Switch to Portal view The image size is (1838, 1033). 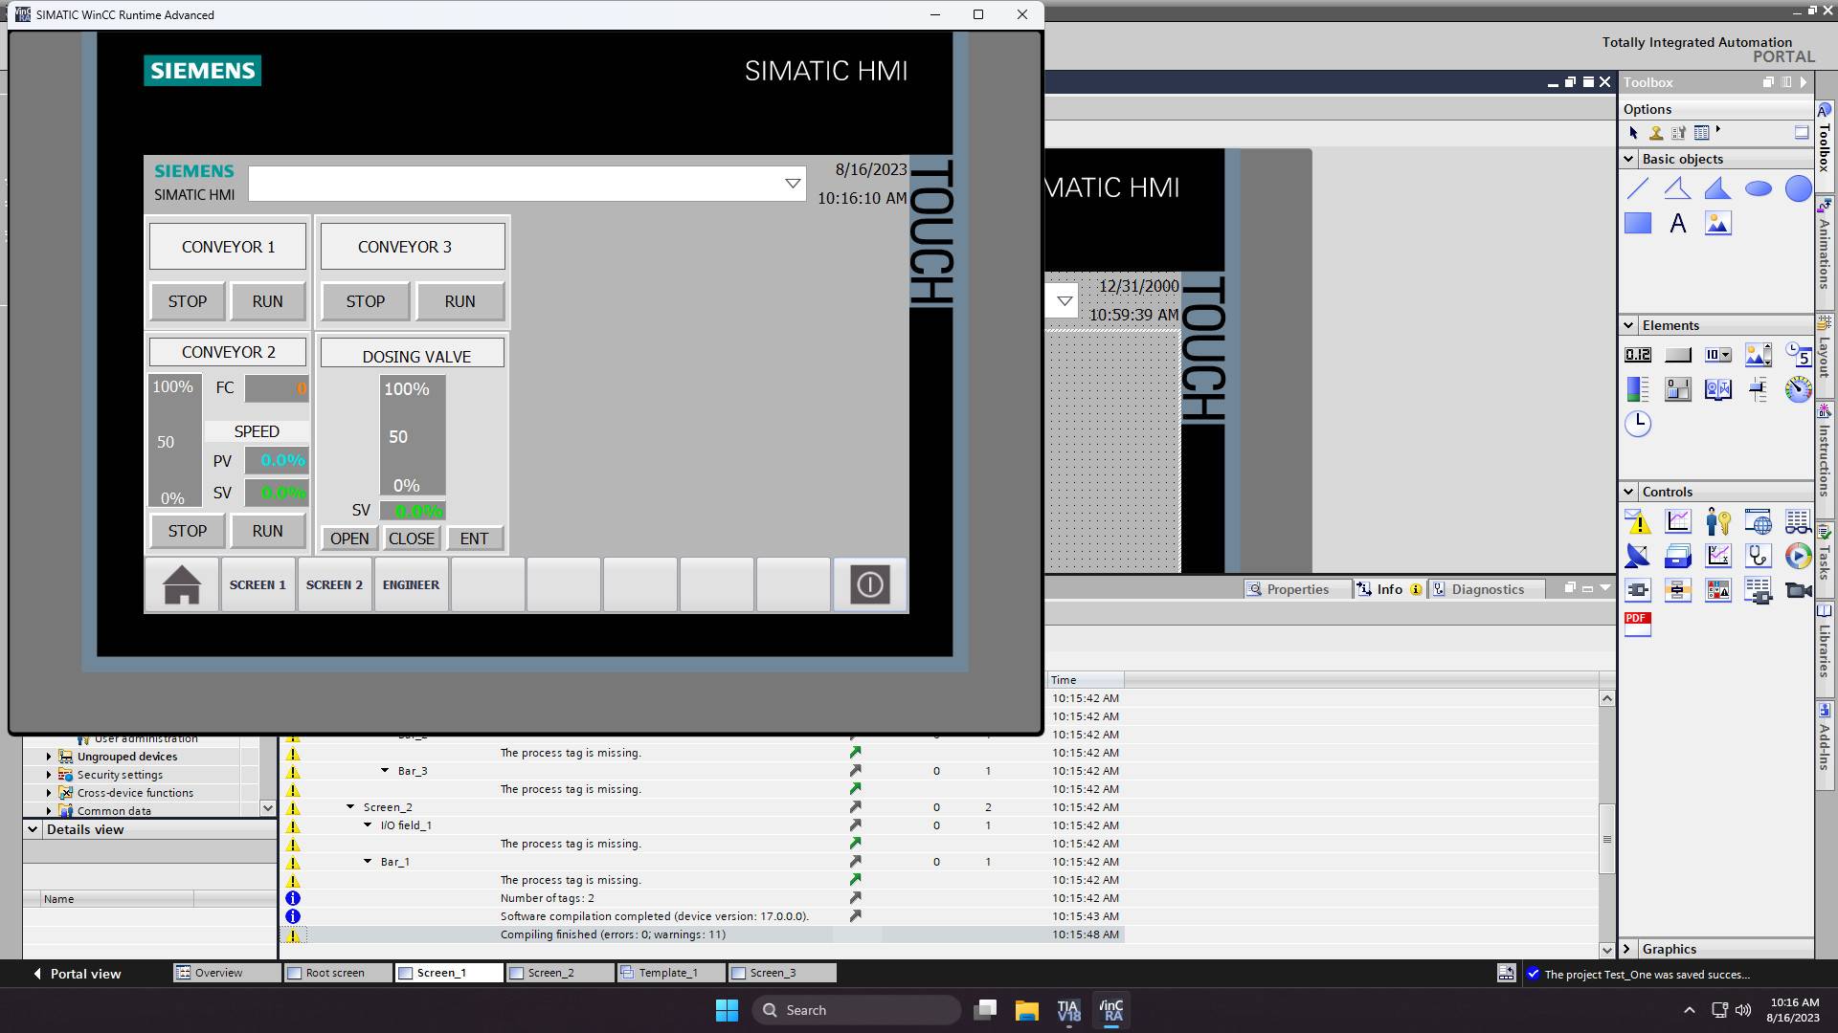coord(77,974)
